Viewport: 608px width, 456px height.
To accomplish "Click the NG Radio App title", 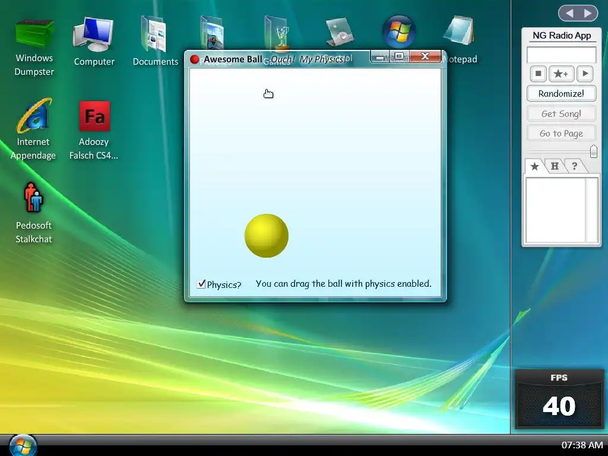I will pos(562,36).
